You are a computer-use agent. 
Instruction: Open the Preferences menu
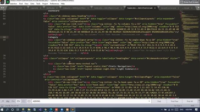(54, 4)
